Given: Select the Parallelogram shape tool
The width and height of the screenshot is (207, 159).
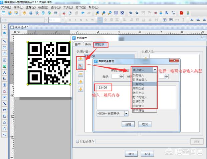Looking at the screenshot, I should [x=5, y=135].
